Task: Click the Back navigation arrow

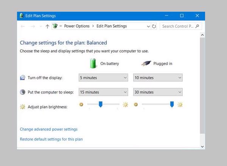Action: point(23,26)
